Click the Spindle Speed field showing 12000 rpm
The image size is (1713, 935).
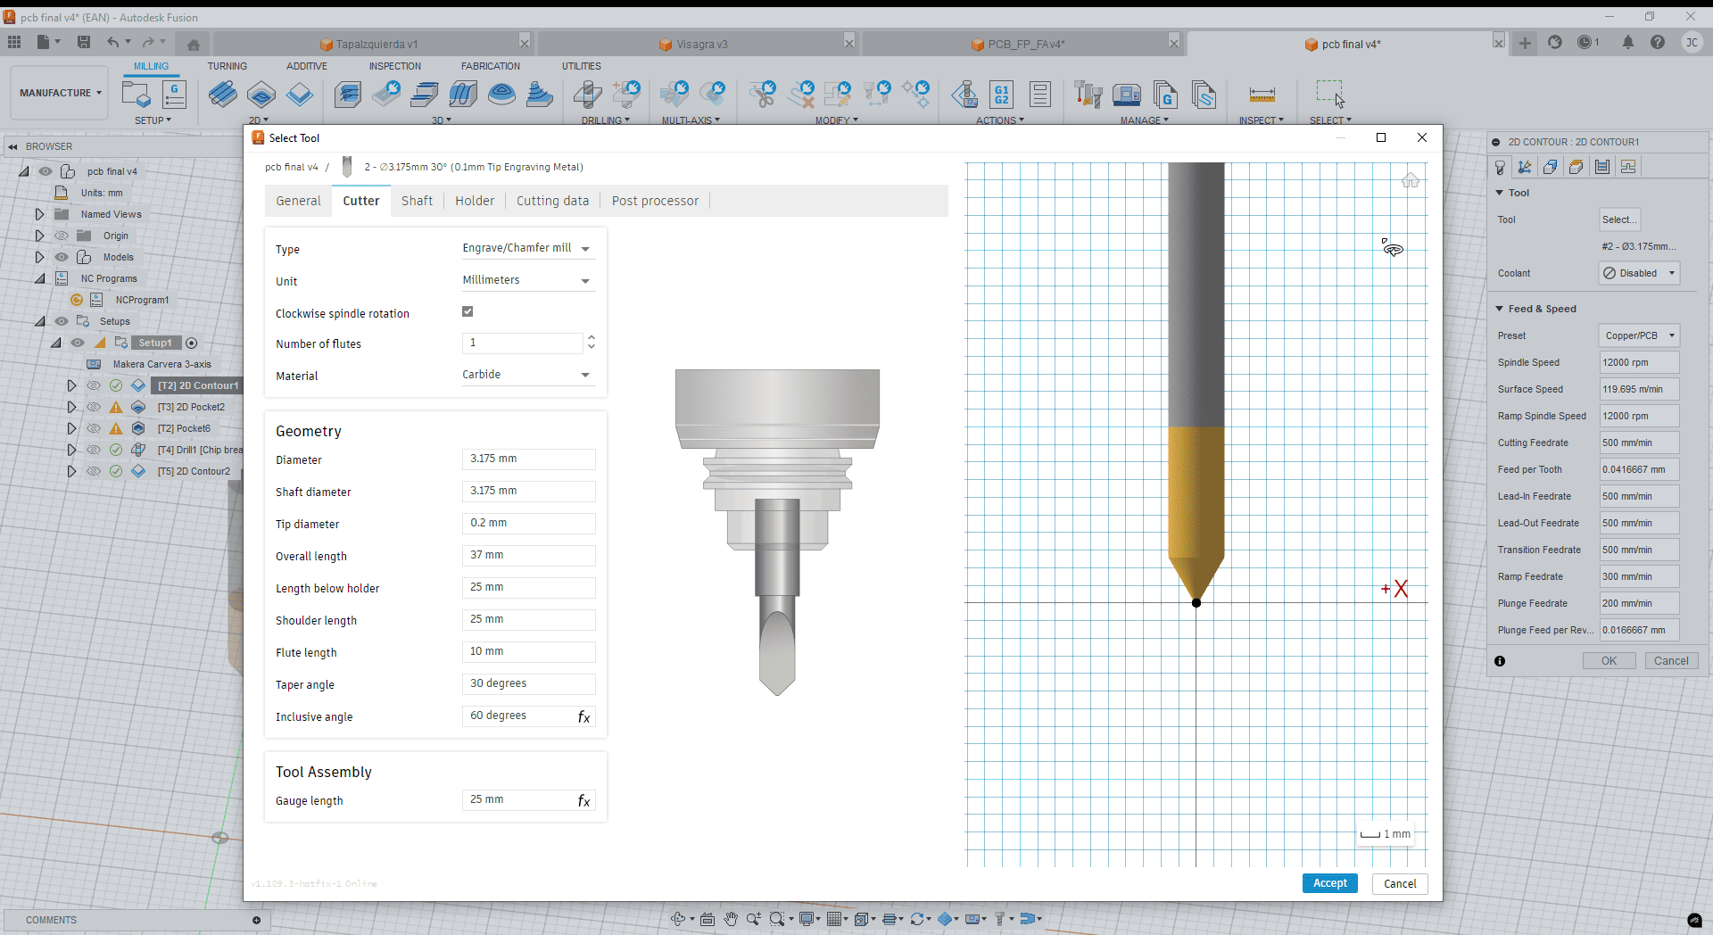(x=1639, y=362)
